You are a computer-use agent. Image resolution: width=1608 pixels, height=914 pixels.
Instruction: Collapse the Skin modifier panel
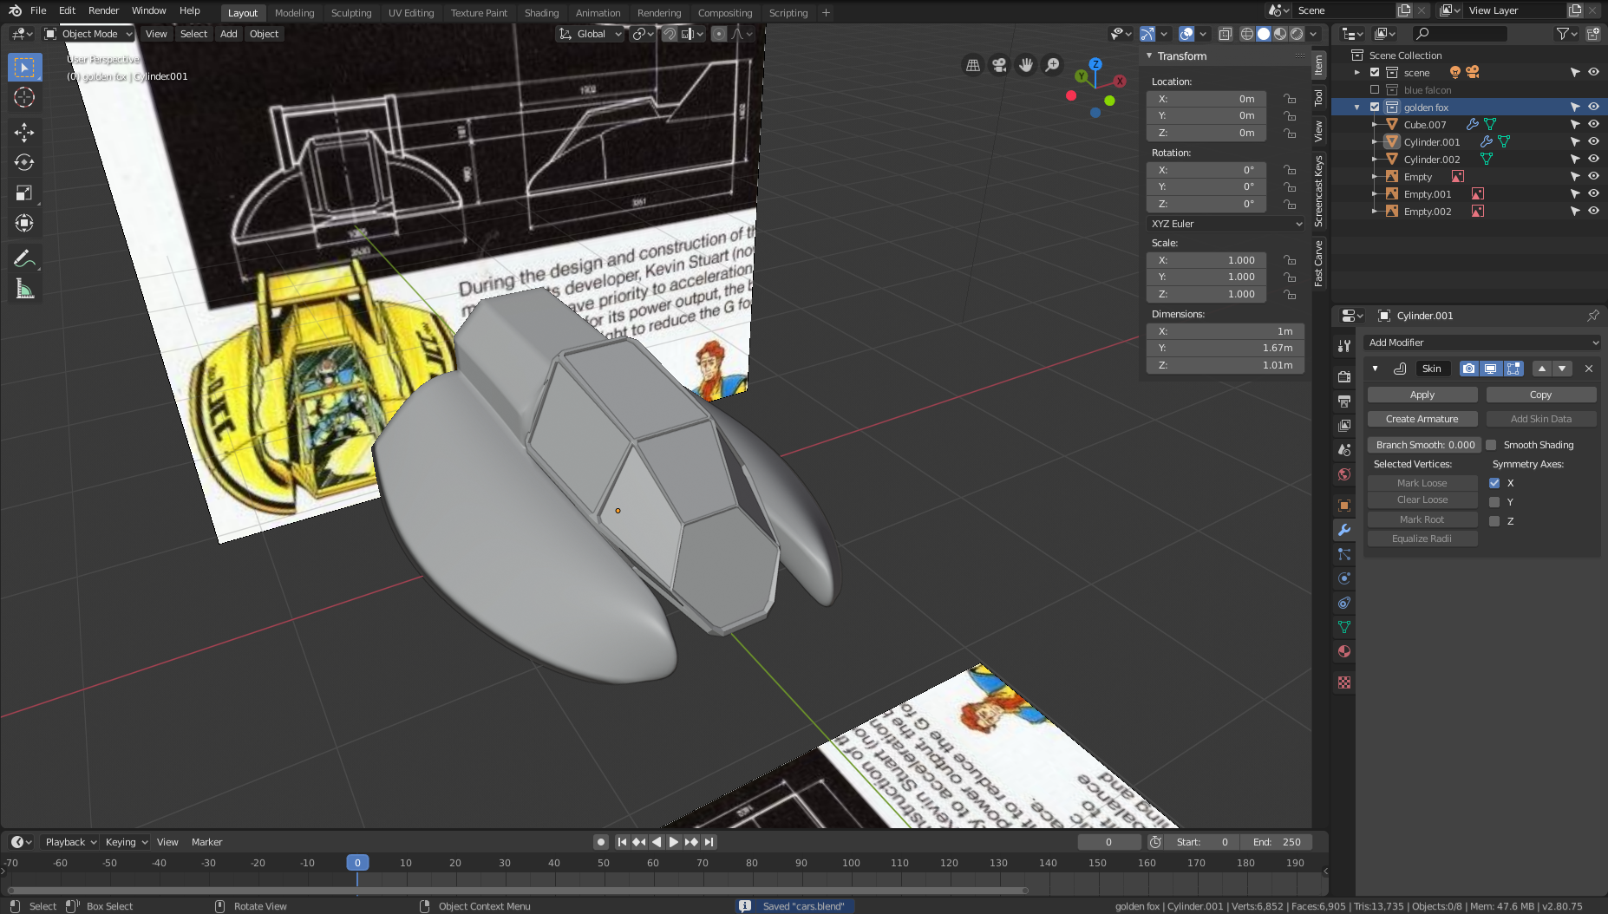pyautogui.click(x=1375, y=369)
